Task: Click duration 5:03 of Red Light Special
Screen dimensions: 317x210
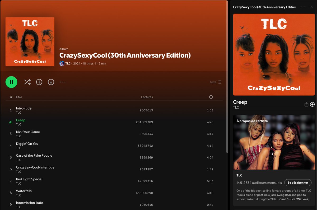Action: coord(210,181)
